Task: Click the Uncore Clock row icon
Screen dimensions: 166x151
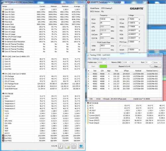Action: pyautogui.click(x=3, y=24)
